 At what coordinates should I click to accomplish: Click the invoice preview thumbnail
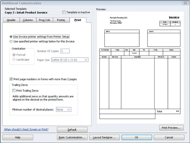pos(140,68)
